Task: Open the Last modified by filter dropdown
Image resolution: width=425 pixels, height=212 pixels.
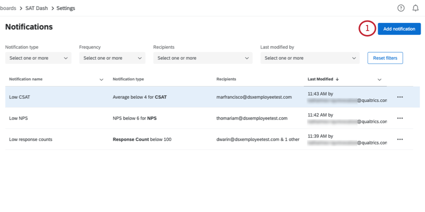Action: (309, 58)
